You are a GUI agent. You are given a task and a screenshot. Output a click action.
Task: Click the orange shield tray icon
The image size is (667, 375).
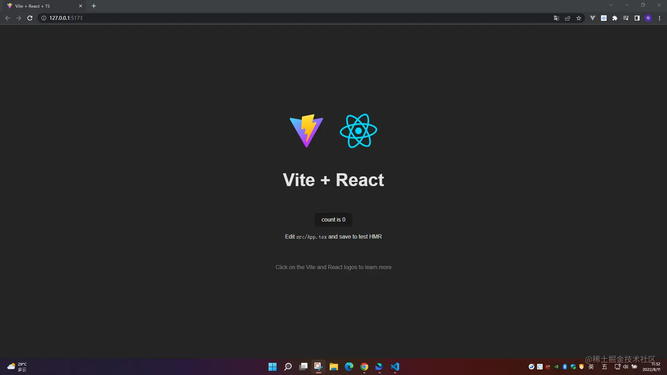pyautogui.click(x=581, y=367)
